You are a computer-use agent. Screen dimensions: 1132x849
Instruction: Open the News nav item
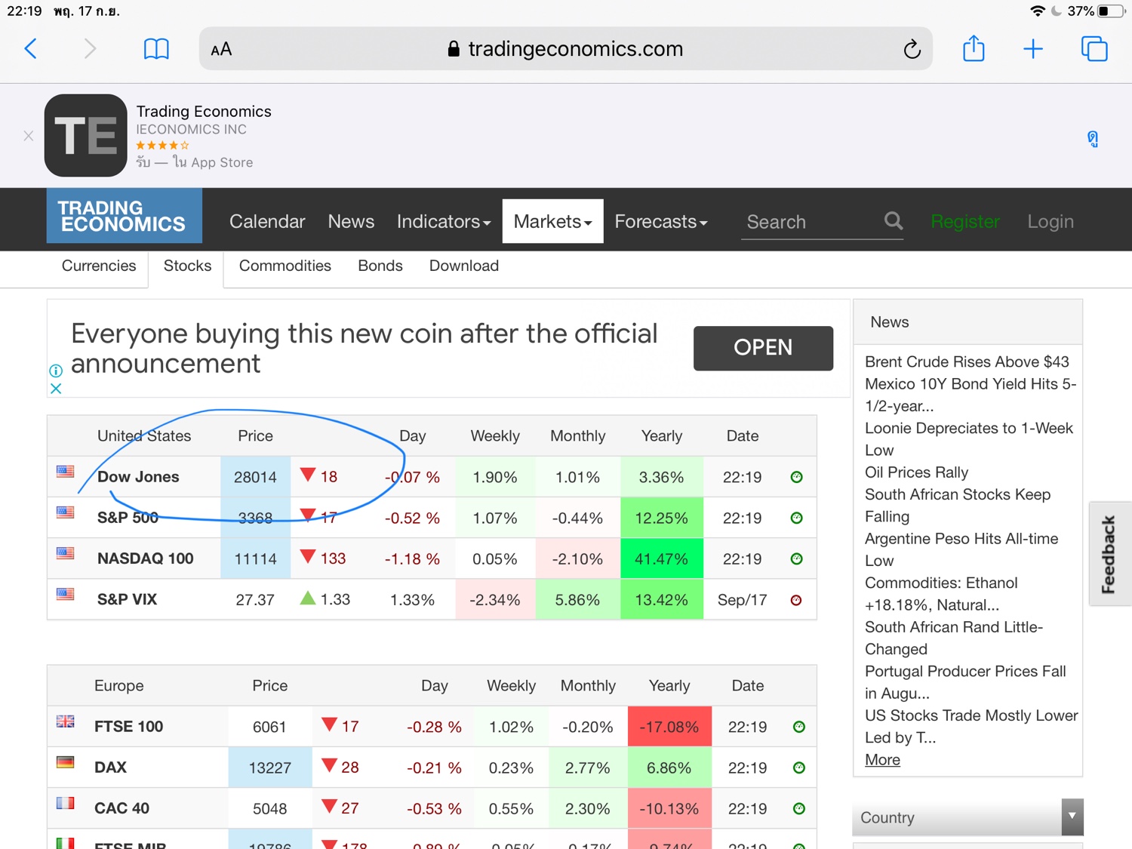click(351, 221)
